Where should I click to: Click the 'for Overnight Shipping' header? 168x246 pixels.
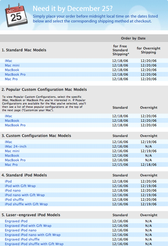tap(149, 50)
